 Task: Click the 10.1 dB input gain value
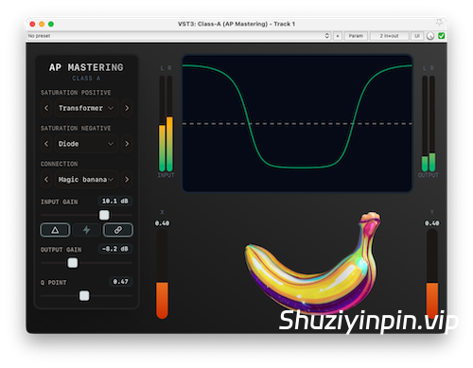point(115,202)
